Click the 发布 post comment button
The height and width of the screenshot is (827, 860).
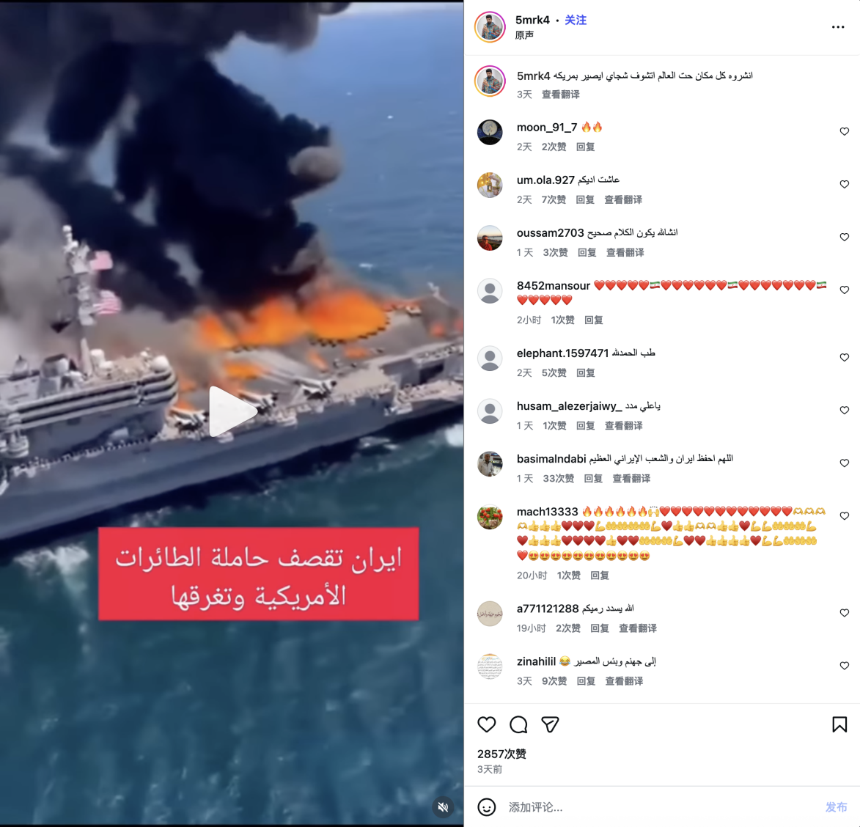(836, 807)
